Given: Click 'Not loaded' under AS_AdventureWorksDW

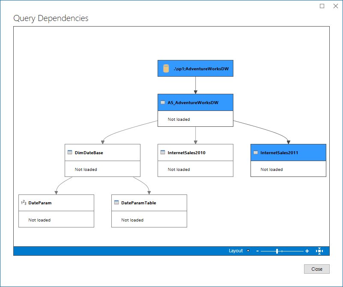Looking at the screenshot, I should coord(179,119).
